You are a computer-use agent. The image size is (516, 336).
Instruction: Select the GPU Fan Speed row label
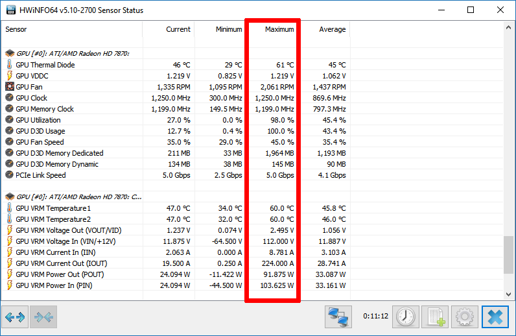point(40,142)
